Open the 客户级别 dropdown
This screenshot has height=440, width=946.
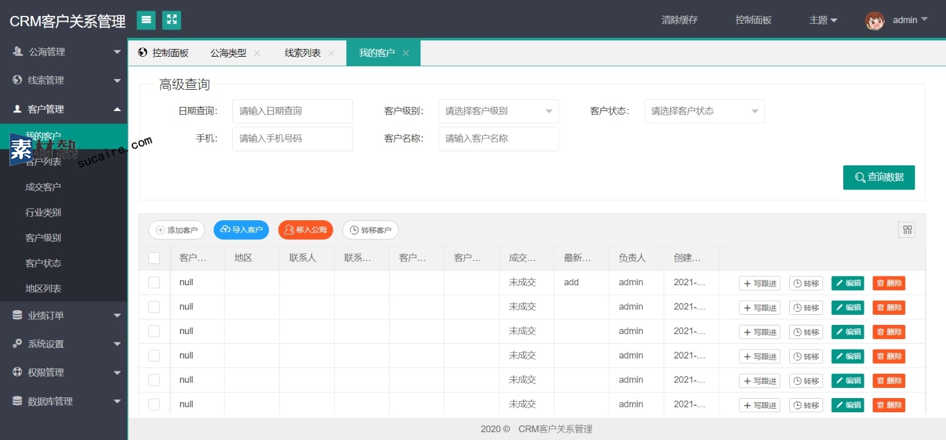(498, 111)
